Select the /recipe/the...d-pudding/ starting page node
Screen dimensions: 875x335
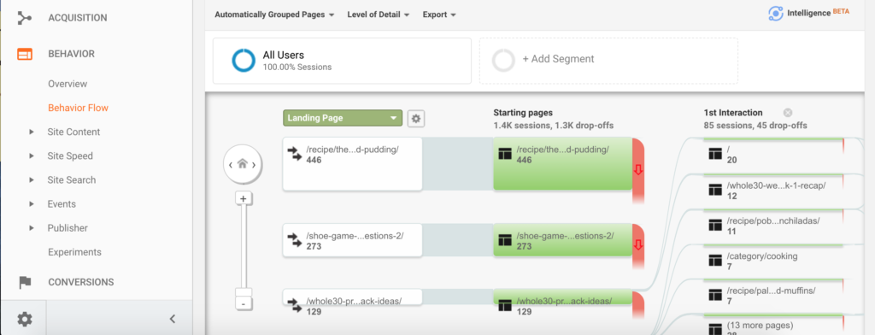562,163
